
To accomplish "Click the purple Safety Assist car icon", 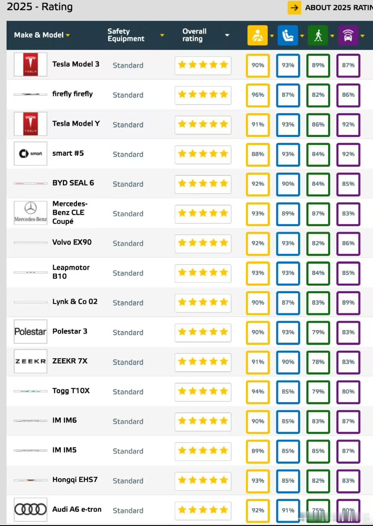I will (x=348, y=35).
